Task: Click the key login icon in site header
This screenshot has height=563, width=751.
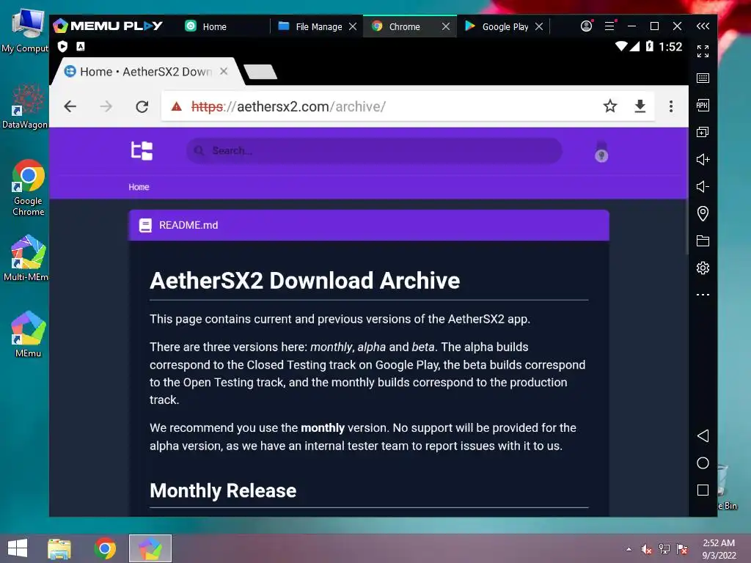Action: tap(601, 152)
